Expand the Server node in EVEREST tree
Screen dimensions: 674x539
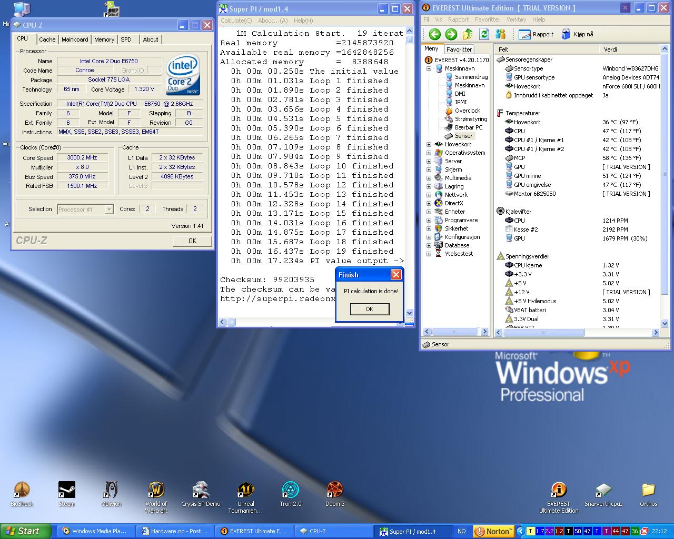tap(429, 161)
